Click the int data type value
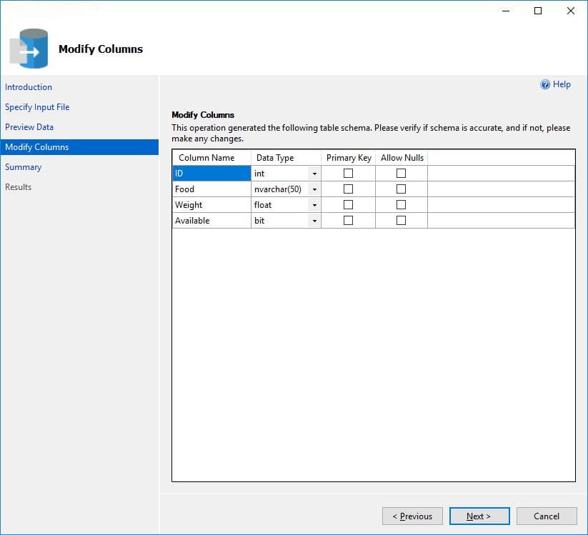Image resolution: width=588 pixels, height=535 pixels. (259, 174)
